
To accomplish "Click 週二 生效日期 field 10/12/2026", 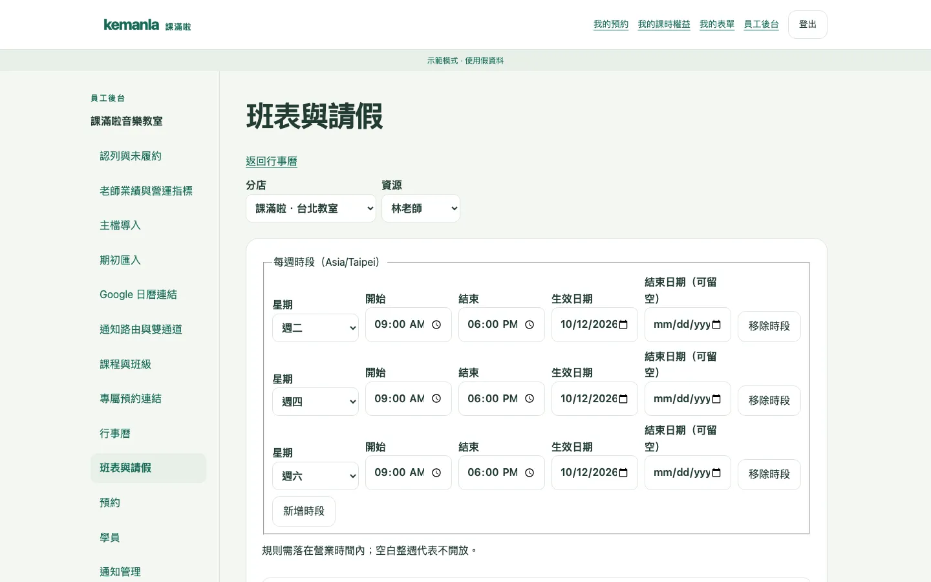I will 595,325.
